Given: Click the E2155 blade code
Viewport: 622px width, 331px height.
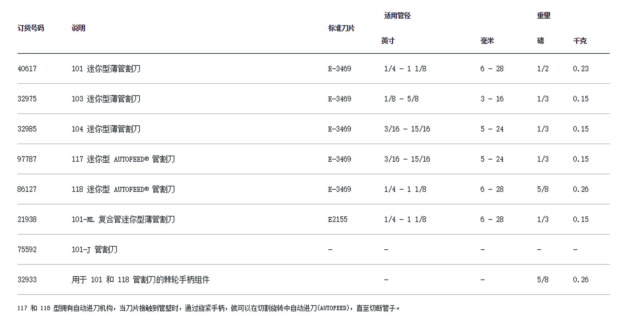Looking at the screenshot, I should [338, 219].
